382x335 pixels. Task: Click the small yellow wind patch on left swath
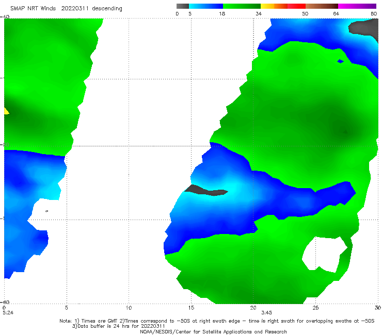6,111
